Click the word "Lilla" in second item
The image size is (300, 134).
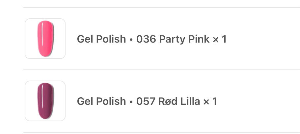coord(190,101)
